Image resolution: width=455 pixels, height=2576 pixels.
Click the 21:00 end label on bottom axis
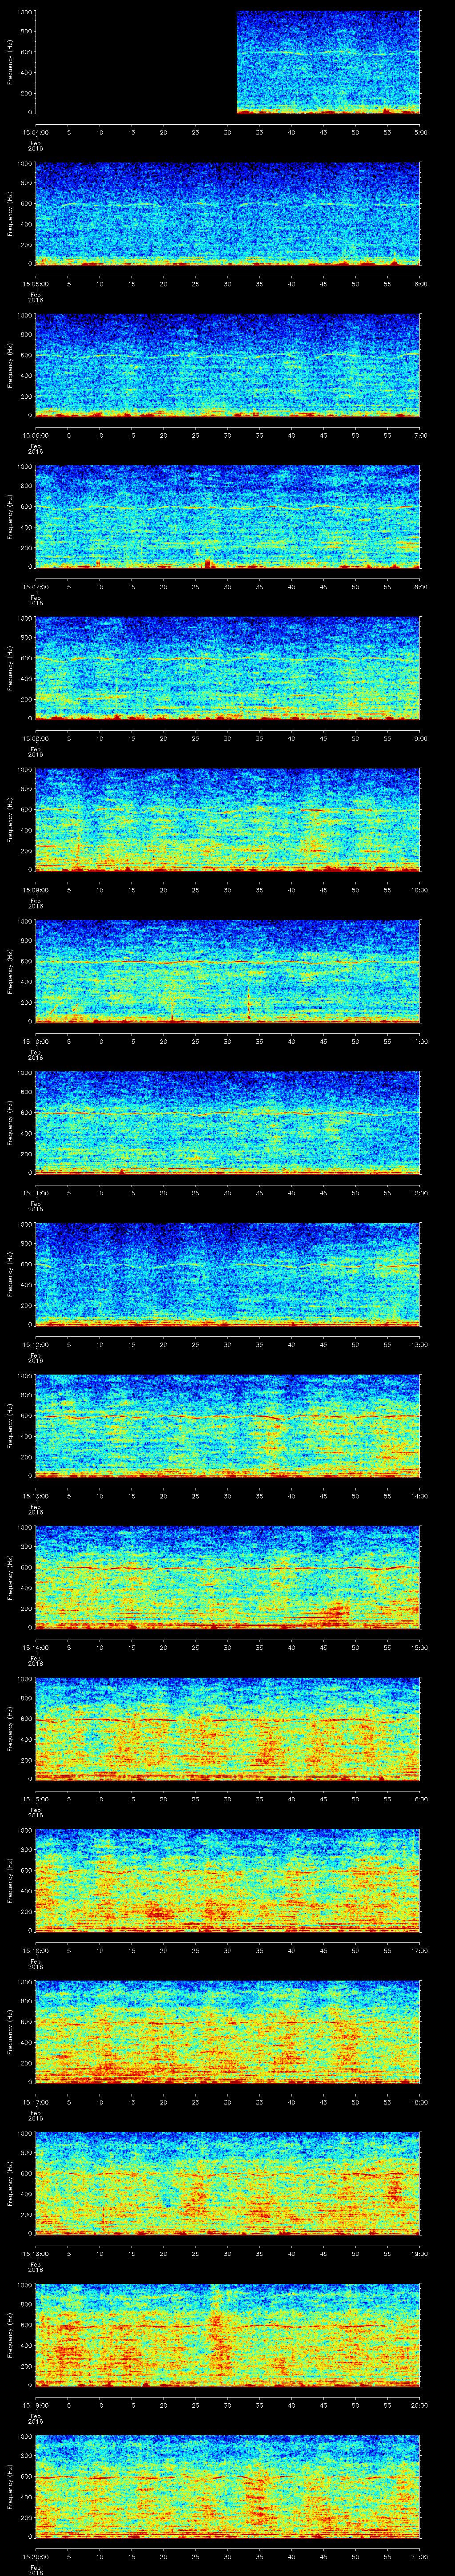click(x=418, y=2556)
